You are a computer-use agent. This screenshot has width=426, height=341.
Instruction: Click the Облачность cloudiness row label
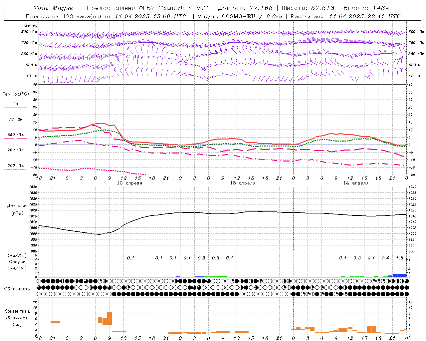coord(17,289)
